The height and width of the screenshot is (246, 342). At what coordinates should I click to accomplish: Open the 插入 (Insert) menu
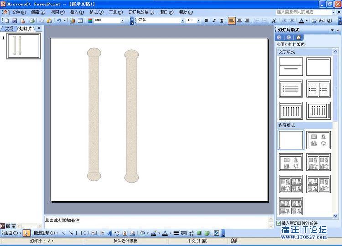[x=77, y=12]
